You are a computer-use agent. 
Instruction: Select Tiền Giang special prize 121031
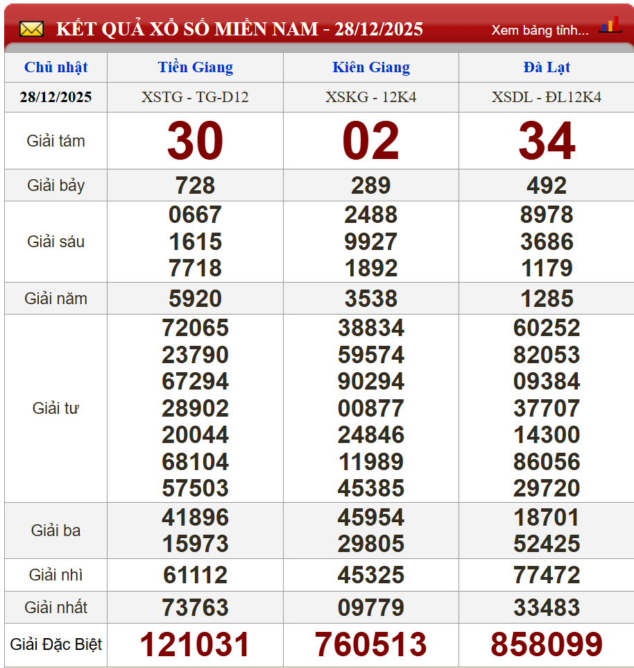pos(195,644)
